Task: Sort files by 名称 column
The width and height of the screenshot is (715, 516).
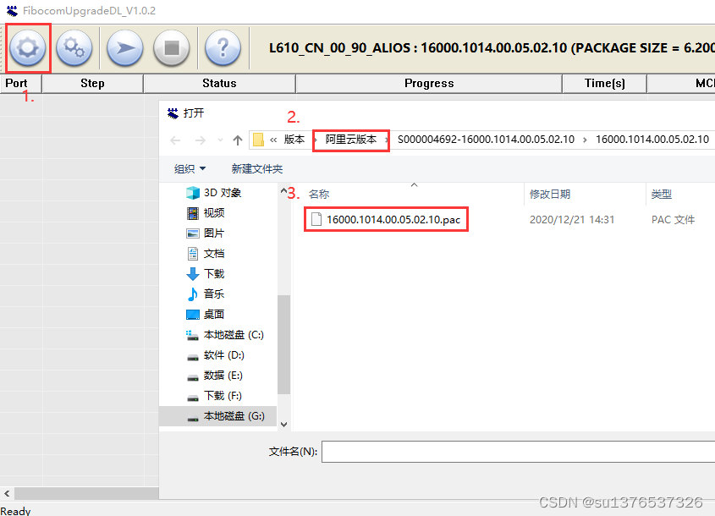Action: pyautogui.click(x=319, y=195)
